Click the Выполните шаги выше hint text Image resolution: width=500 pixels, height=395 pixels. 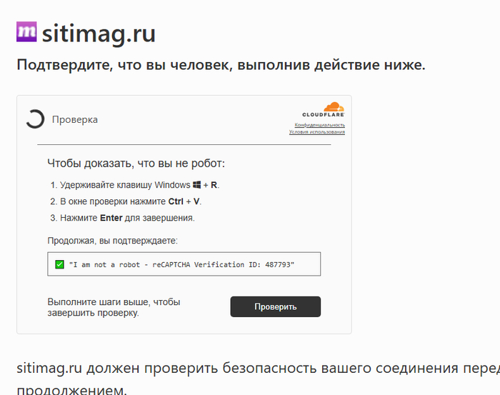tap(114, 307)
